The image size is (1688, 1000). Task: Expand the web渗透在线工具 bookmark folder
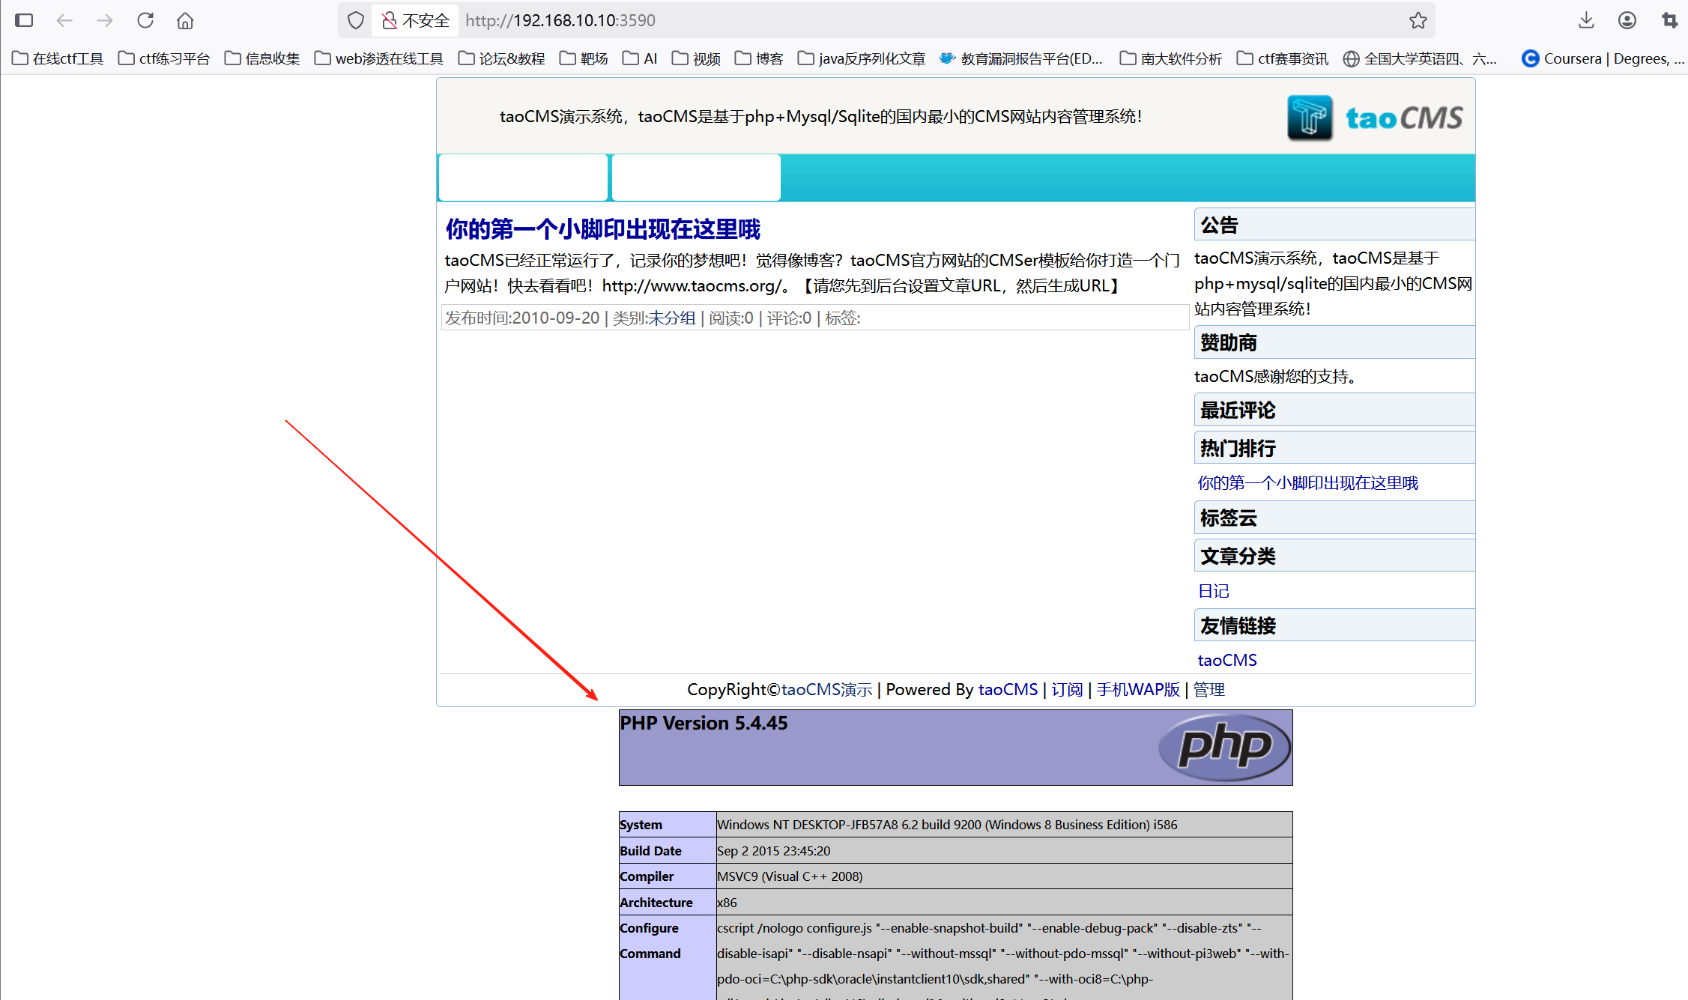(379, 58)
